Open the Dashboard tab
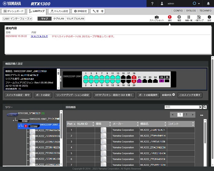The image size is (214, 171). tap(13, 11)
